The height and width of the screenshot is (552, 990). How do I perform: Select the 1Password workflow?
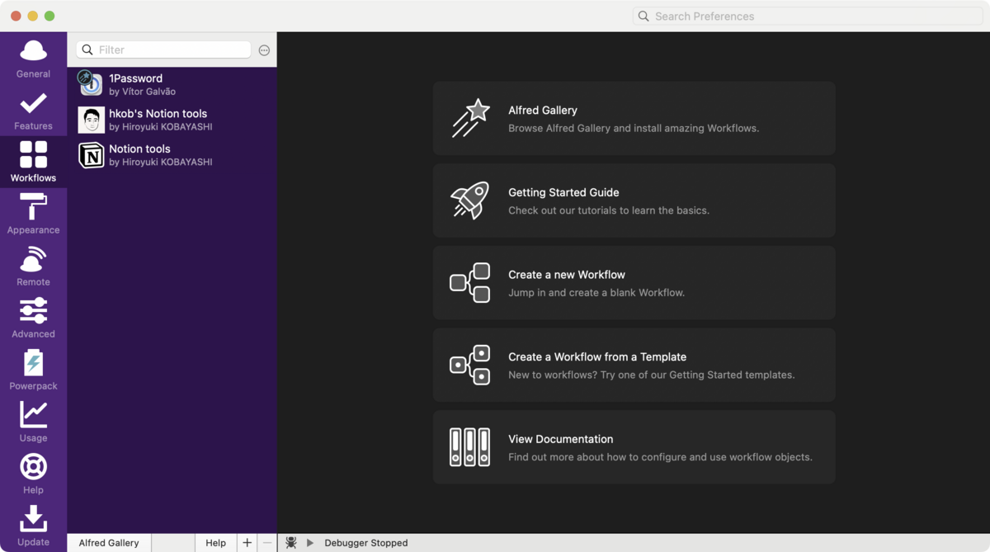pos(172,84)
